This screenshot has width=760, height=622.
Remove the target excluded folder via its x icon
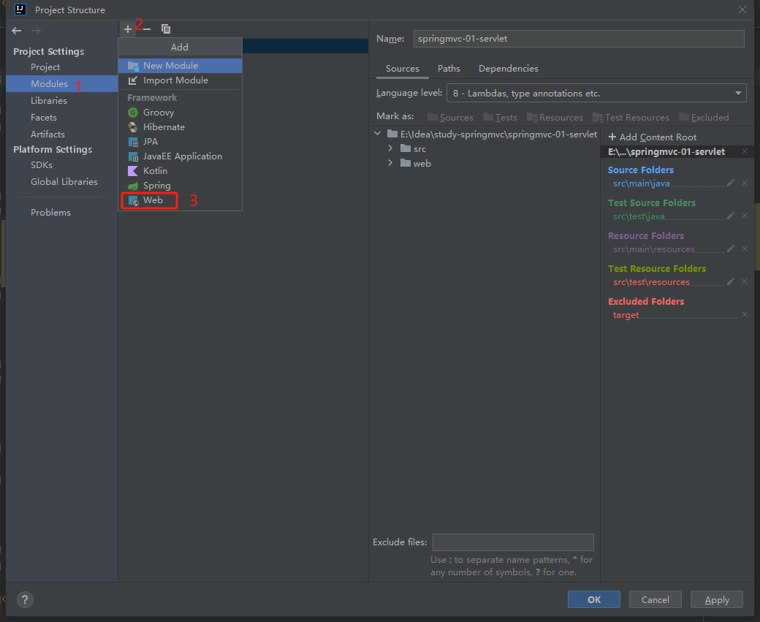744,314
